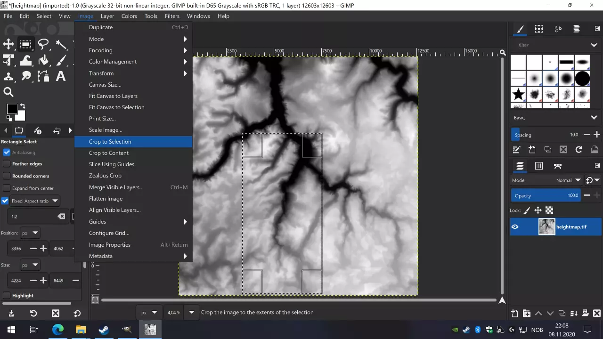Image resolution: width=603 pixels, height=339 pixels.
Task: Toggle the Highlight checkbox
Action: (x=7, y=296)
